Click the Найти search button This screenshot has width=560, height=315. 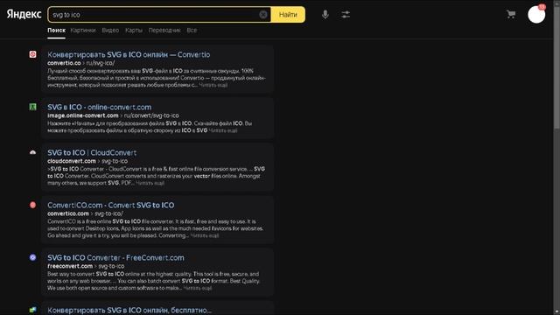tap(288, 15)
